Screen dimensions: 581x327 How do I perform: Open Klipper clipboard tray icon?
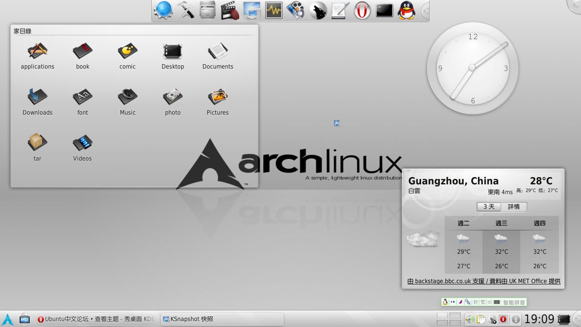[481, 319]
